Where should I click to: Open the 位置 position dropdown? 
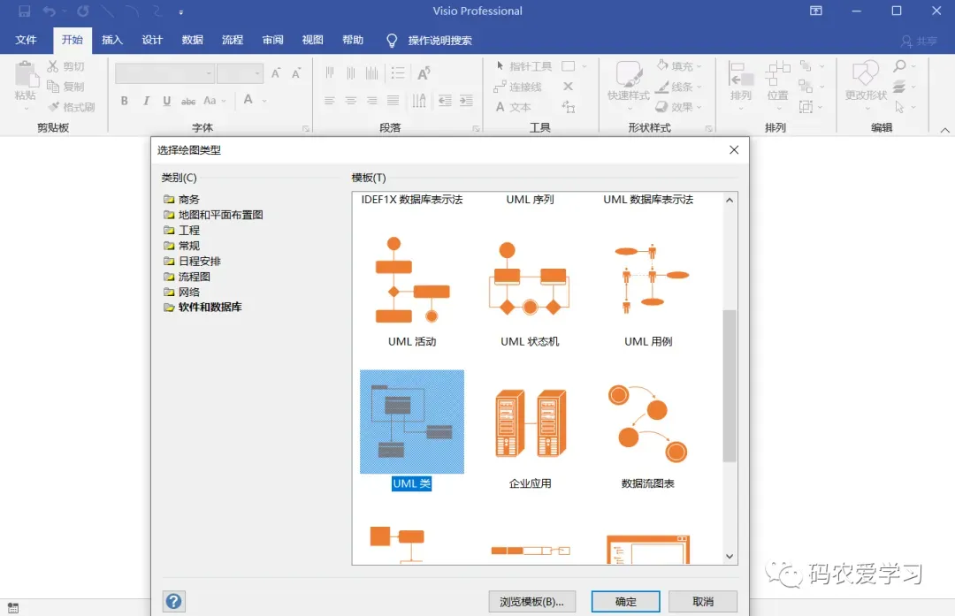click(778, 85)
